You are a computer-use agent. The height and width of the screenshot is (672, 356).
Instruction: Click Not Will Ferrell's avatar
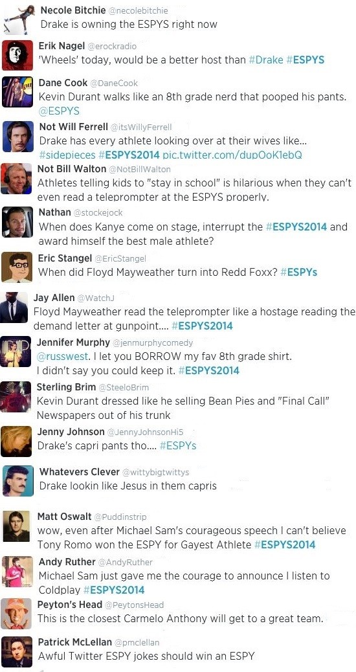tap(18, 137)
